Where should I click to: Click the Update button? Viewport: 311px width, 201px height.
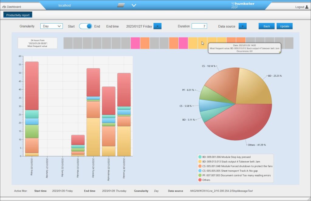(285, 26)
